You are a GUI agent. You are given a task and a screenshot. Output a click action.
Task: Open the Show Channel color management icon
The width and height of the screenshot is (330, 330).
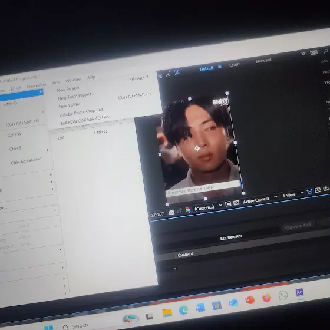188,210
